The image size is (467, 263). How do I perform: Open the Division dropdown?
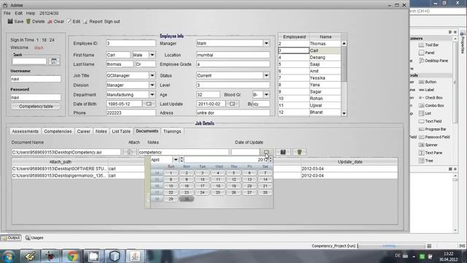(x=153, y=85)
